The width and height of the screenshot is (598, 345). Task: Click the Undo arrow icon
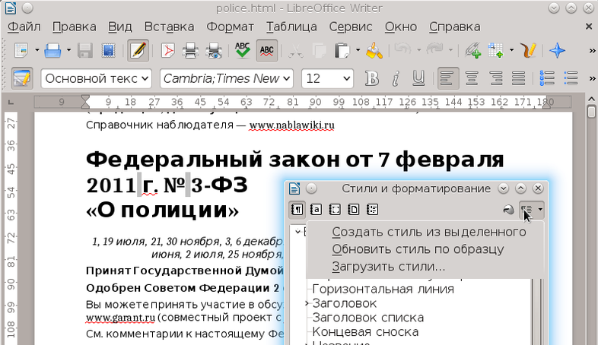pyautogui.click(x=402, y=49)
